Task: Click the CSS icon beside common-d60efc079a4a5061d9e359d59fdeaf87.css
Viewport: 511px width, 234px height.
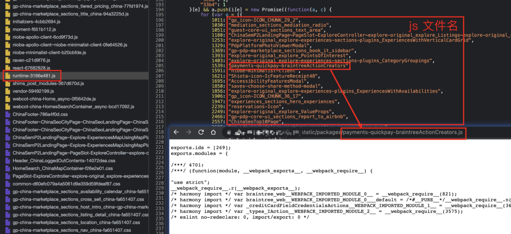Action: (x=8, y=184)
